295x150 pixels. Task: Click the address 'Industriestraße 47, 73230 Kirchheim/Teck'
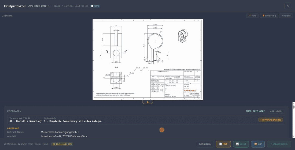[64, 136]
